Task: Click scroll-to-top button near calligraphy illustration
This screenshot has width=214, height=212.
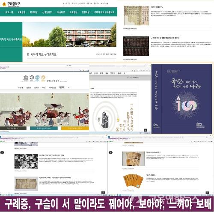Action: (146, 130)
